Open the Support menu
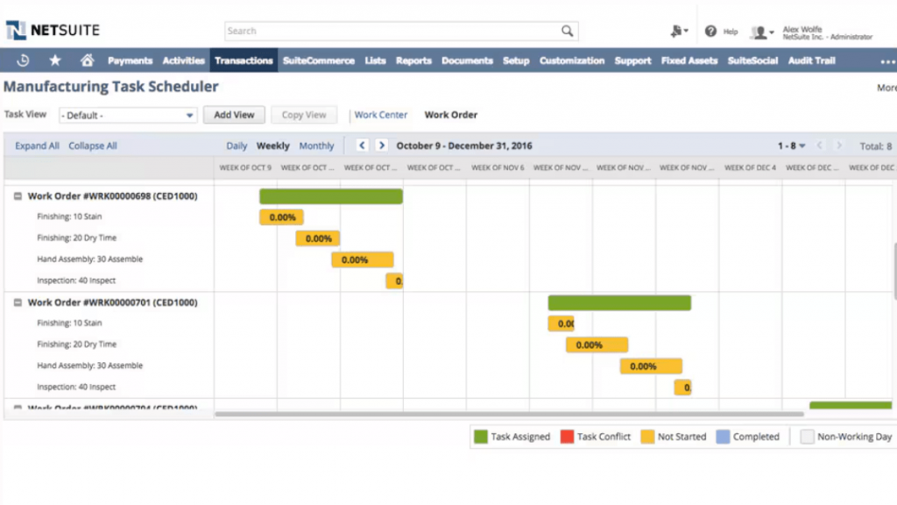Viewport: 897px width, 505px height. coord(632,60)
